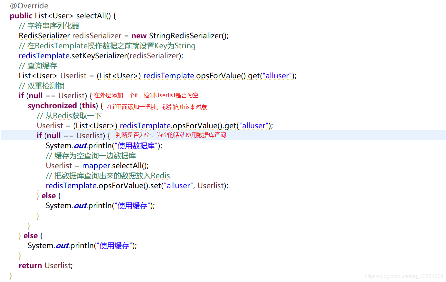Click the comment '查询缓存'
The width and height of the screenshot is (446, 282).
38,66
